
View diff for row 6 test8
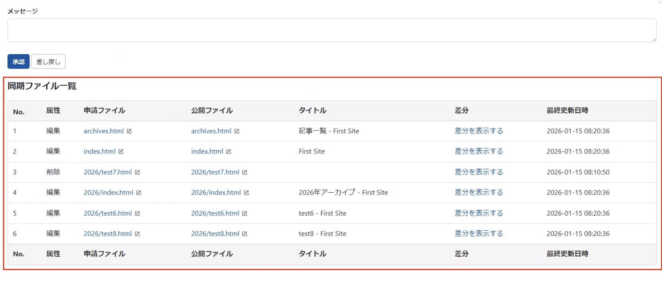point(478,233)
